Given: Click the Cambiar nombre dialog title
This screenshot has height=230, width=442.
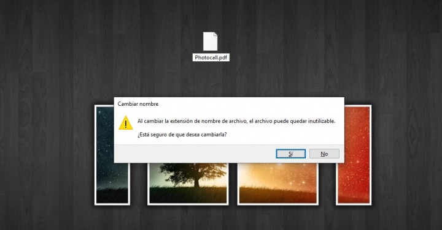Looking at the screenshot, I should [138, 104].
